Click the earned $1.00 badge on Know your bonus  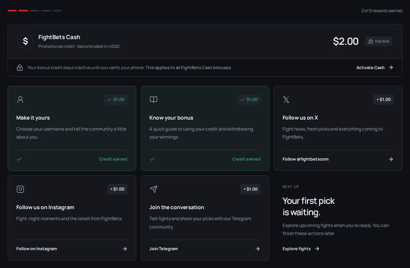[x=249, y=100]
